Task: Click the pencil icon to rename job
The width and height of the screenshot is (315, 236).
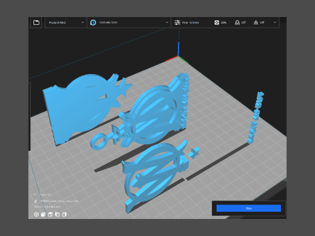Action: point(35,201)
